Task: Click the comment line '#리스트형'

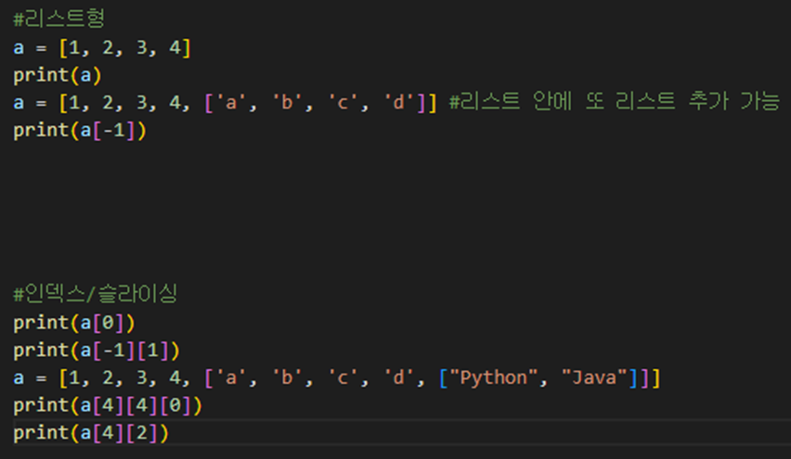Action: pyautogui.click(x=58, y=19)
